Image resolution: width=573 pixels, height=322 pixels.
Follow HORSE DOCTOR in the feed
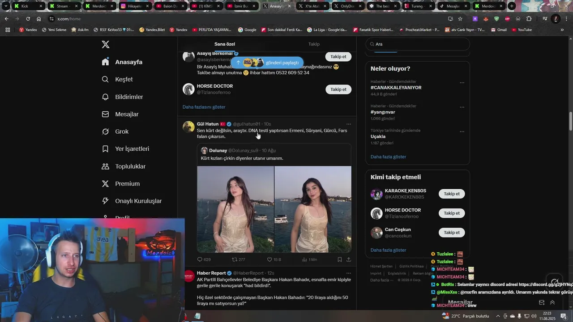[338, 89]
